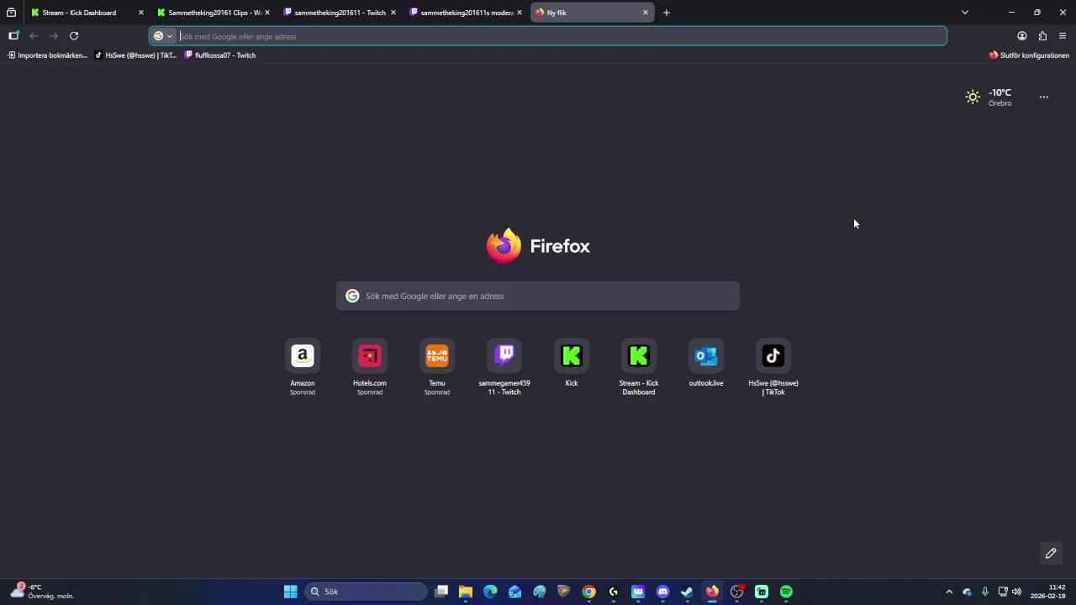Open the Örebro weather widget
The height and width of the screenshot is (605, 1076).
tap(989, 97)
